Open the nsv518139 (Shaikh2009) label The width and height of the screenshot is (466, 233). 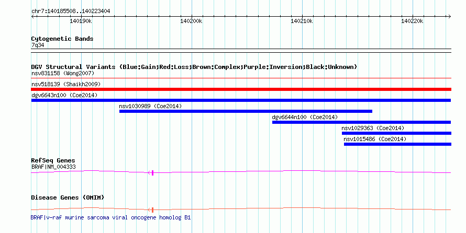click(x=66, y=84)
